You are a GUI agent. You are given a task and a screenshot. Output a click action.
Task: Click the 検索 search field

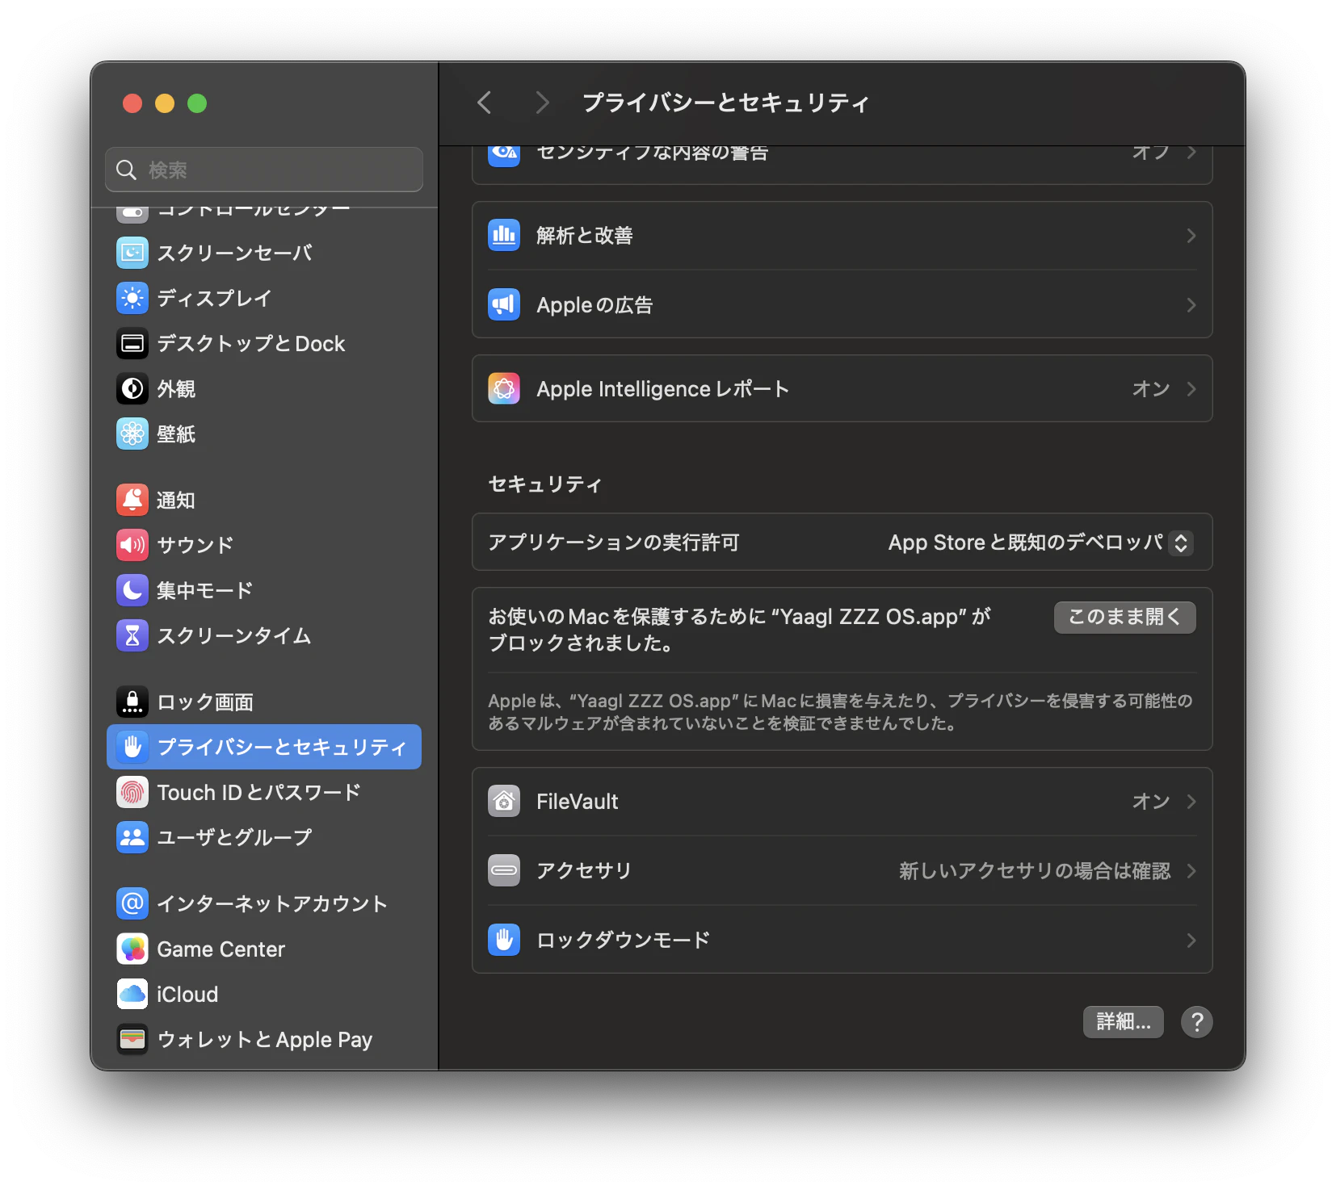coord(264,170)
